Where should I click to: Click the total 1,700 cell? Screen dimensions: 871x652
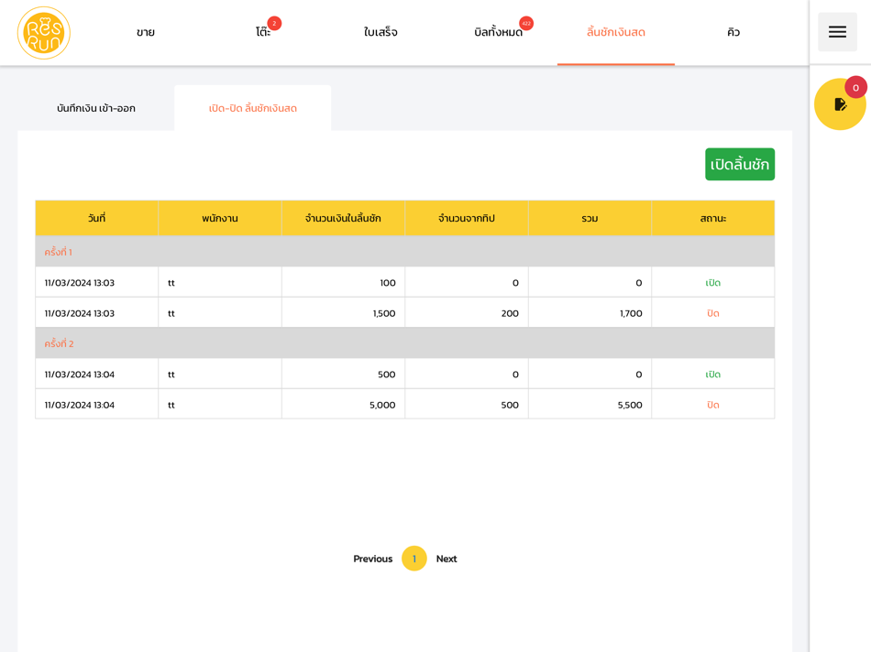pyautogui.click(x=590, y=313)
